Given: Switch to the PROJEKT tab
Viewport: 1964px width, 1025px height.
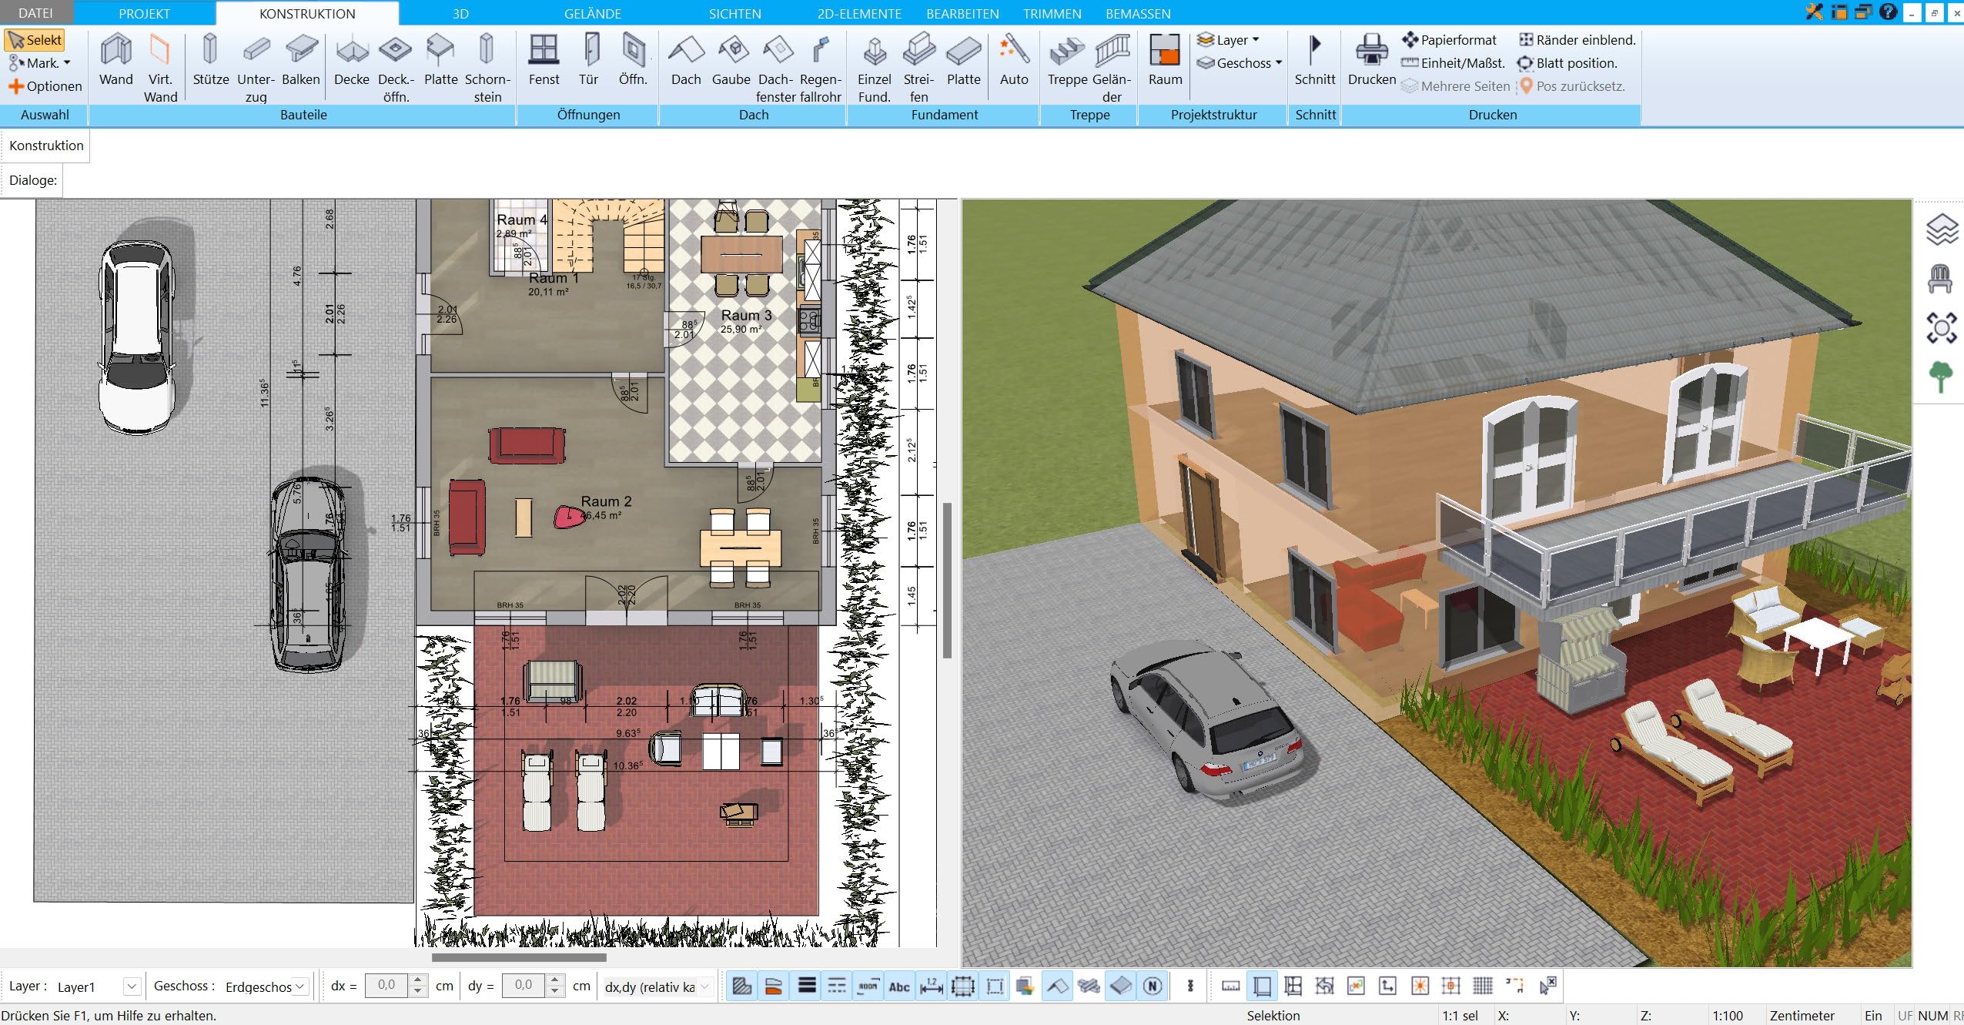Looking at the screenshot, I should tap(144, 14).
